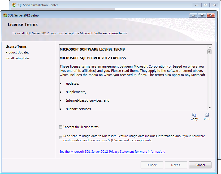Click the Copy icon below license text

click(x=194, y=115)
